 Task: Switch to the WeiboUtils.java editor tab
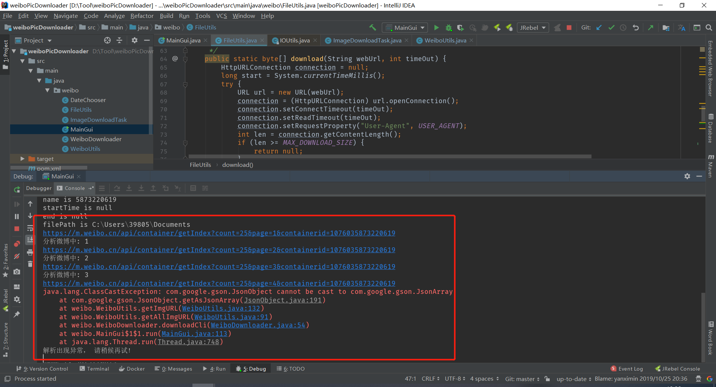445,40
